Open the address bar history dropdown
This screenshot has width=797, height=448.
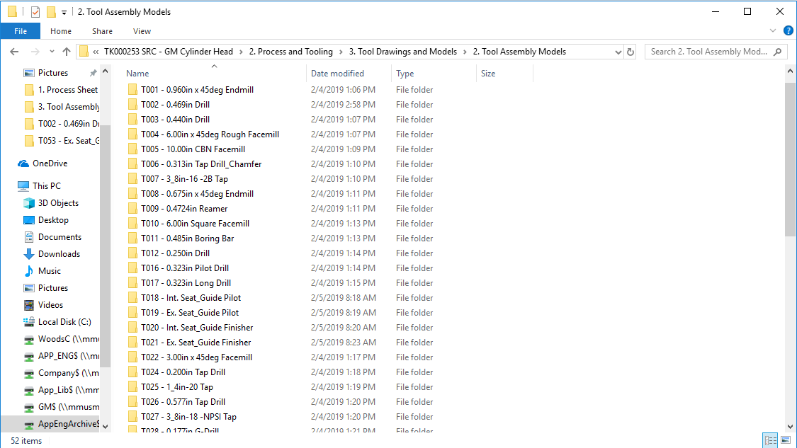point(617,52)
